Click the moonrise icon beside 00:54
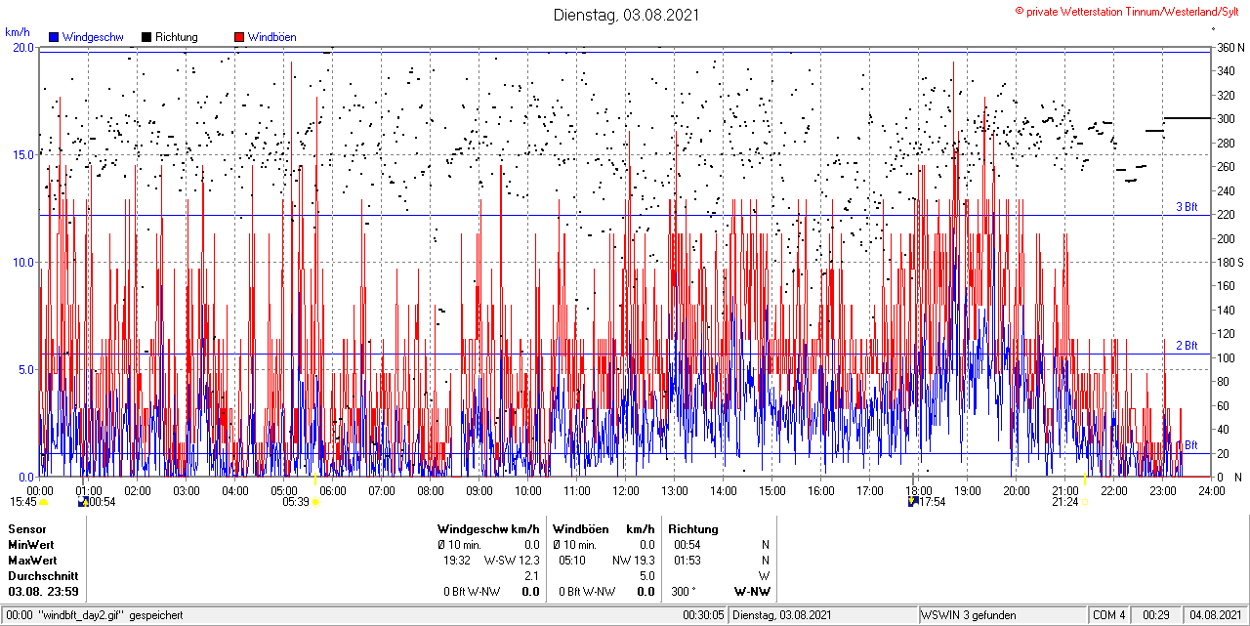The image size is (1250, 626). pyautogui.click(x=83, y=502)
